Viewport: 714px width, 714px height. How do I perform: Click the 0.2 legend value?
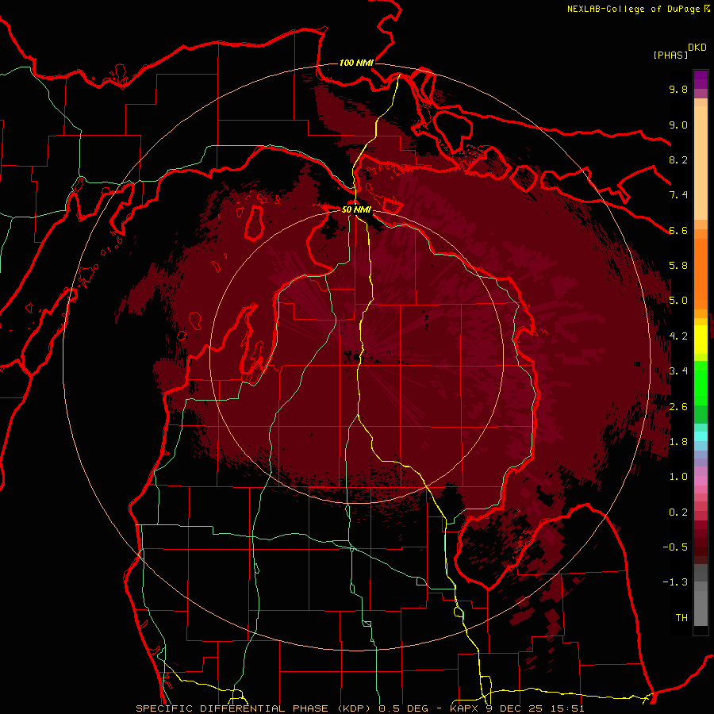pos(678,512)
